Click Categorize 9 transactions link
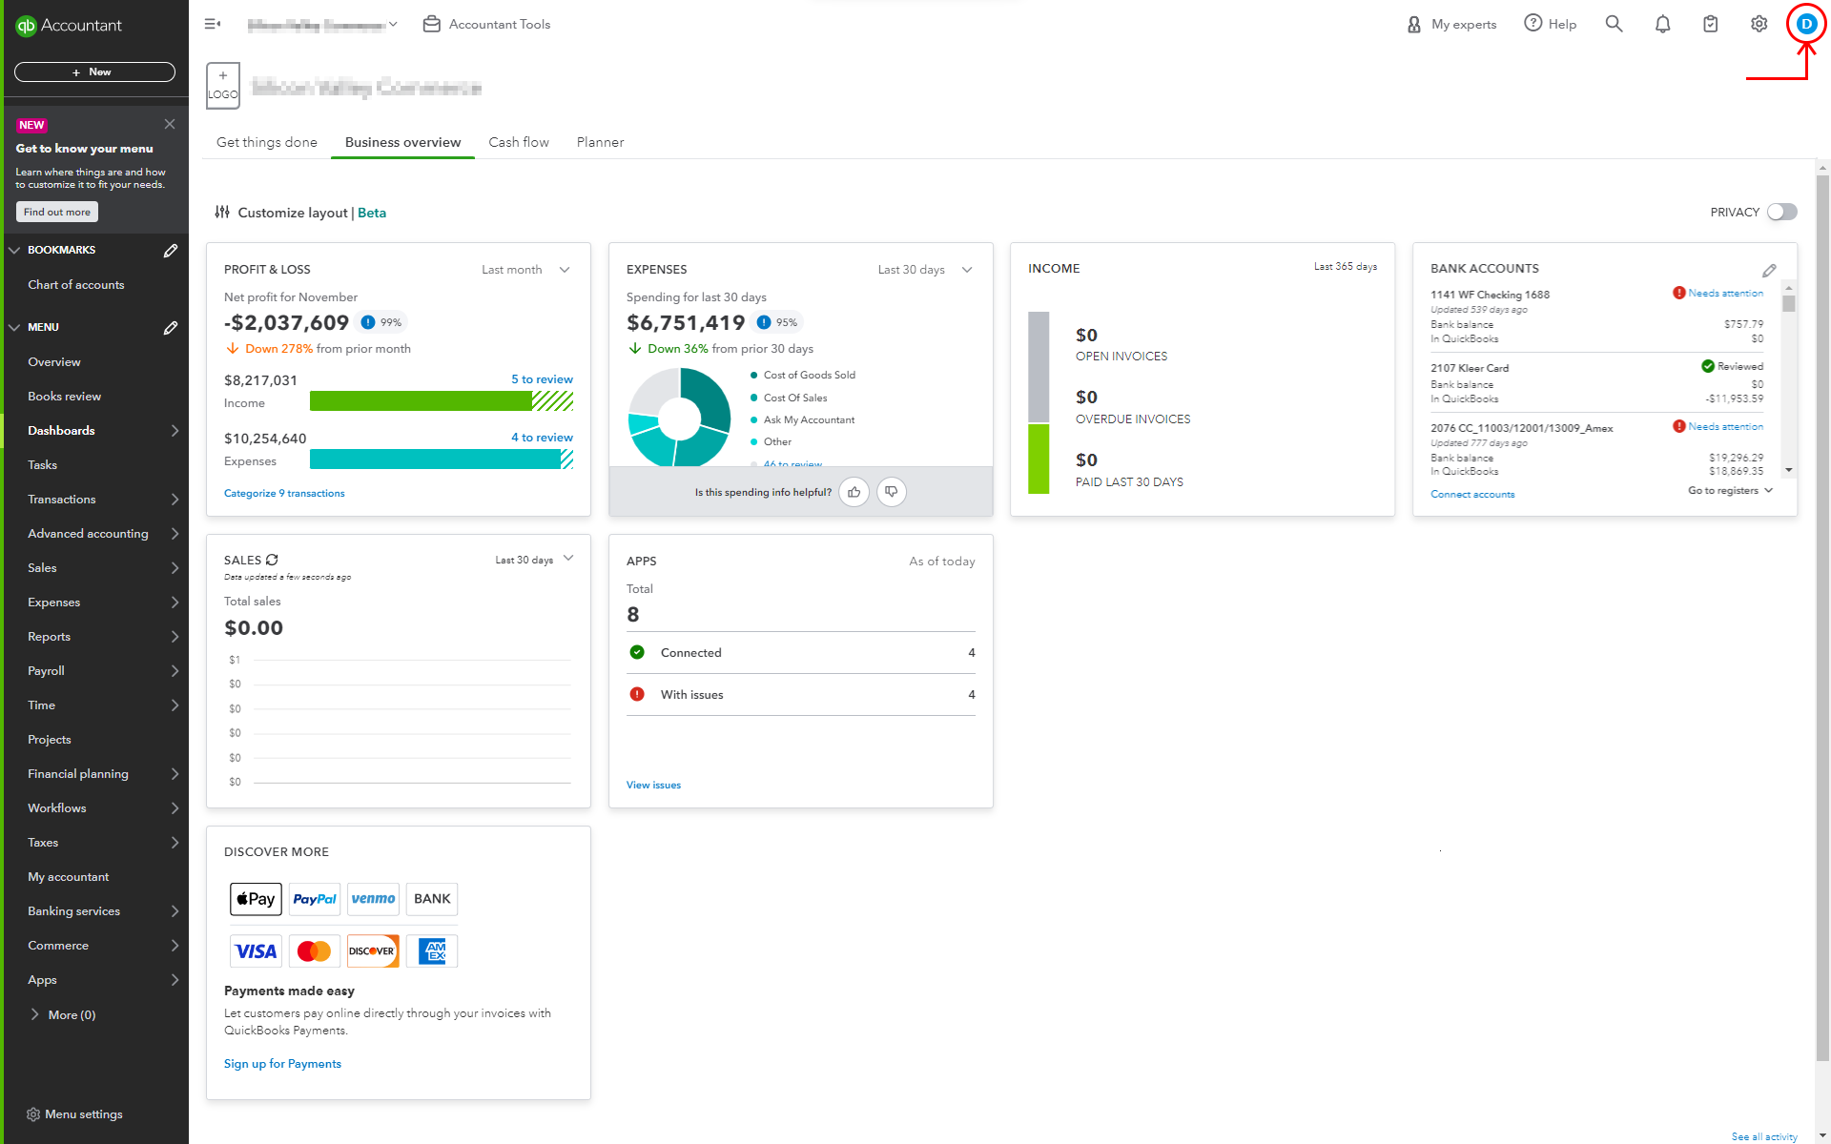This screenshot has width=1831, height=1144. [284, 493]
